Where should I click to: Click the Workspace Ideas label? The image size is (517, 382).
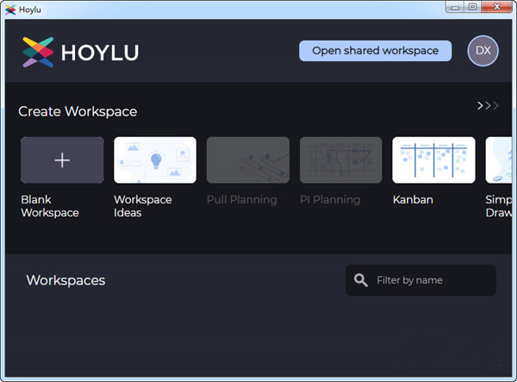pos(143,206)
